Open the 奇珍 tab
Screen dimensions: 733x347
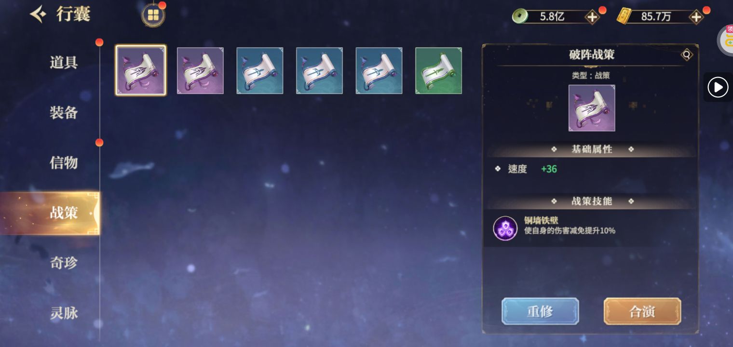tap(64, 263)
